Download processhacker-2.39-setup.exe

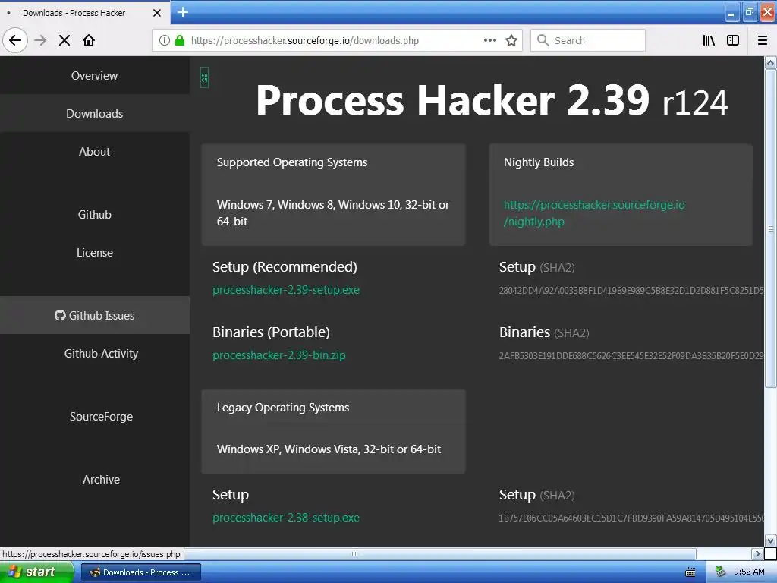(x=286, y=290)
